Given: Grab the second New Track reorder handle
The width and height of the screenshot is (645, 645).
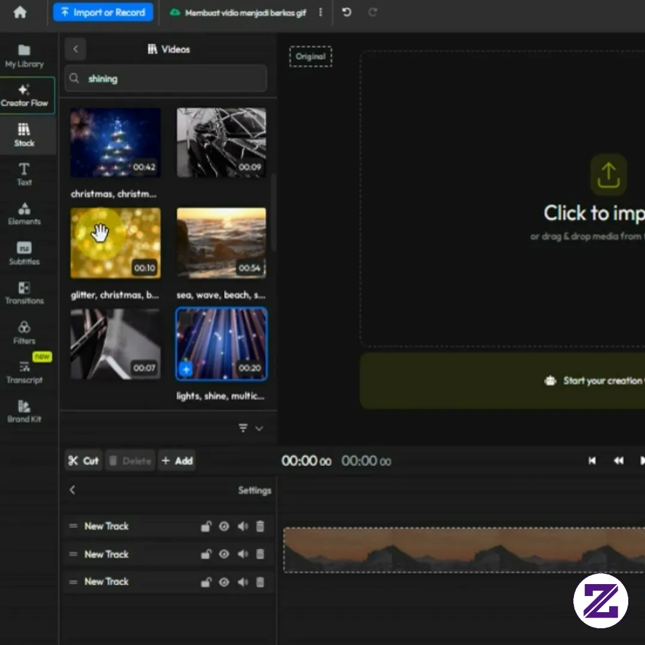Looking at the screenshot, I should (73, 554).
